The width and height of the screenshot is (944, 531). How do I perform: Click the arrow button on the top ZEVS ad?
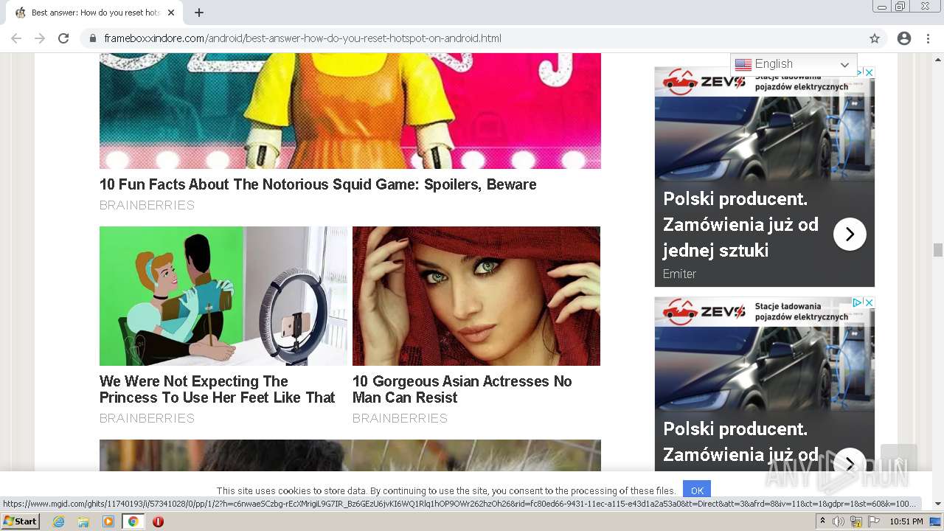click(850, 234)
